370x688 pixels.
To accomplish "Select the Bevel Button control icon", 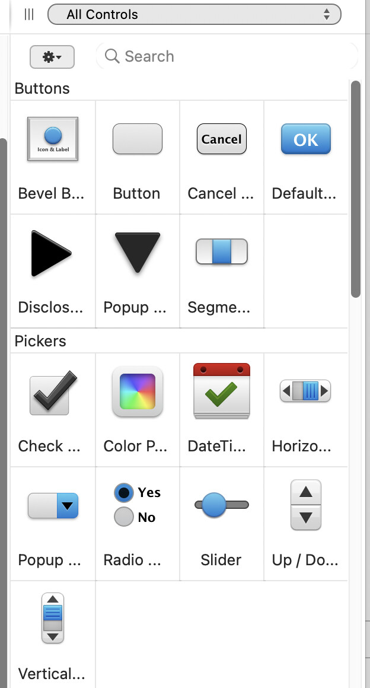I will [53, 139].
